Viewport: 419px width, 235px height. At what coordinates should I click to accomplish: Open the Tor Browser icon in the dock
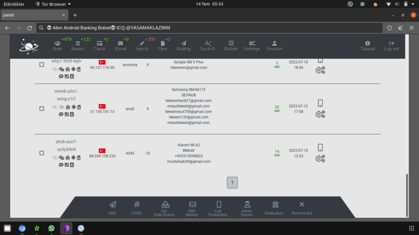pos(66,228)
